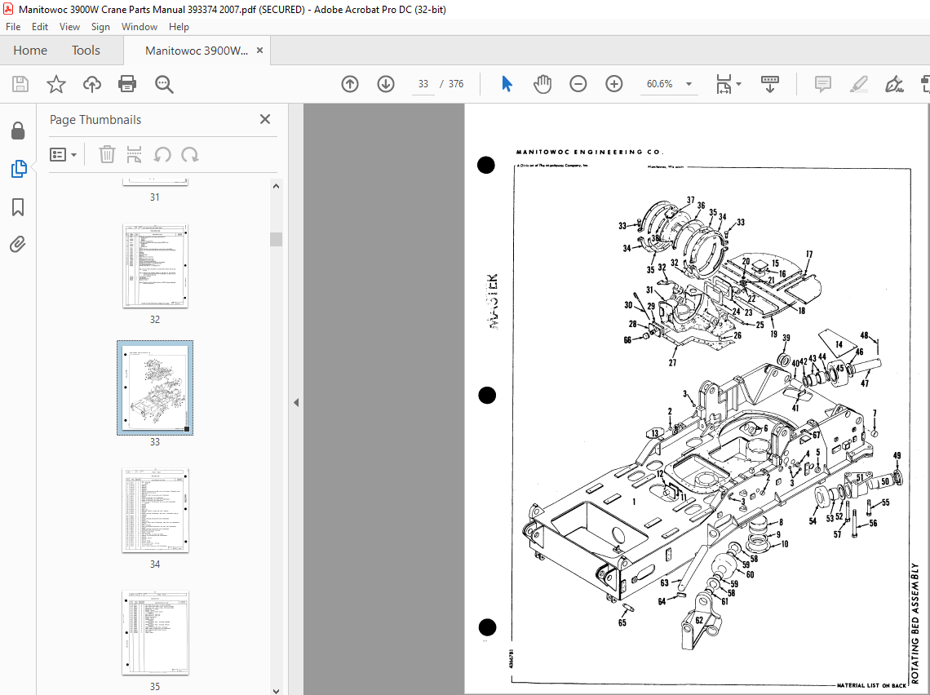Click the cloud upload icon
The height and width of the screenshot is (695, 930).
(92, 84)
